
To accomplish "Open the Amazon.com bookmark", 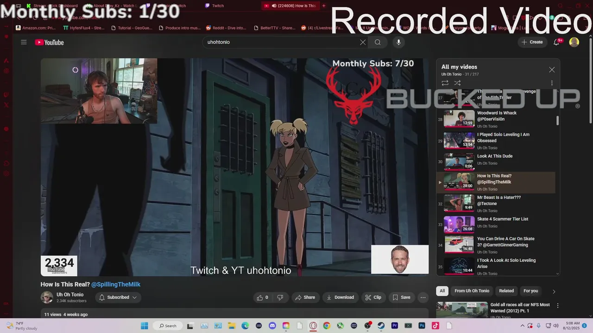I will (36, 28).
